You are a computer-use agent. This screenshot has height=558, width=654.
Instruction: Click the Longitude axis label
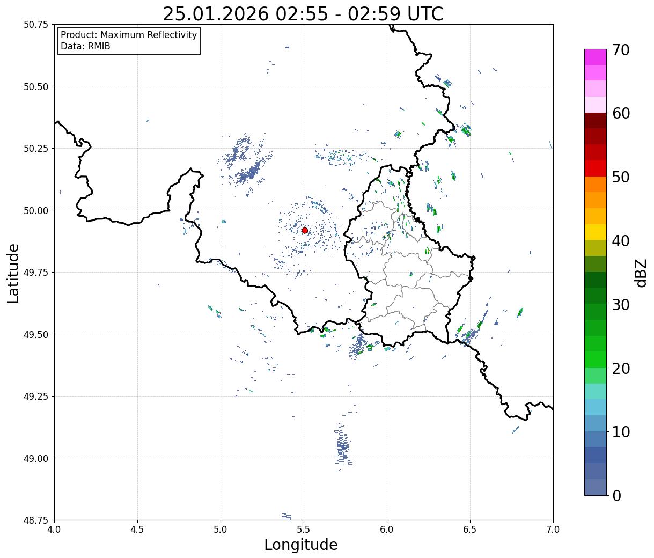tap(301, 545)
